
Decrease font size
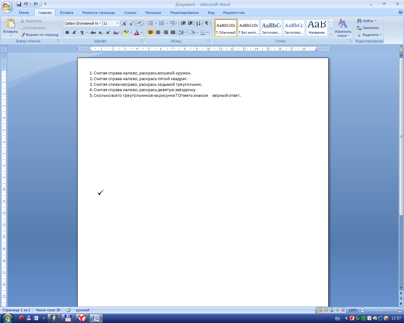(x=131, y=24)
